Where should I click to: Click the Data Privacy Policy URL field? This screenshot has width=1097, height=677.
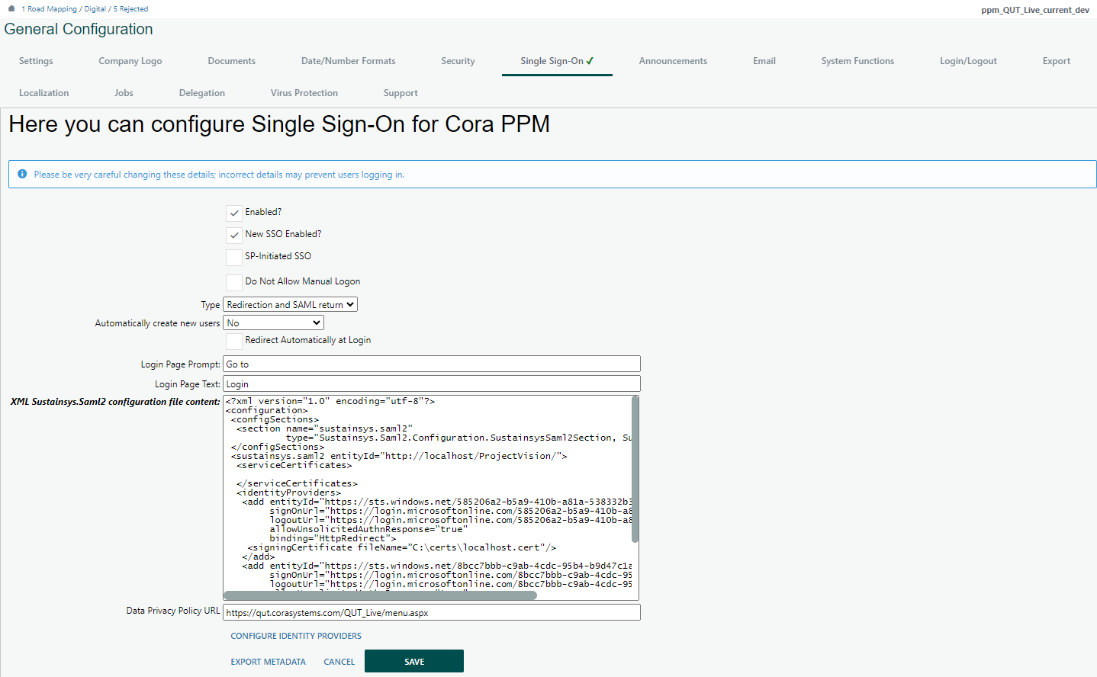[x=432, y=612]
